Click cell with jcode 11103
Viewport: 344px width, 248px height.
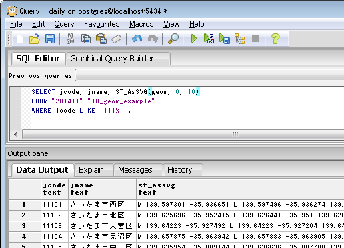55,226
